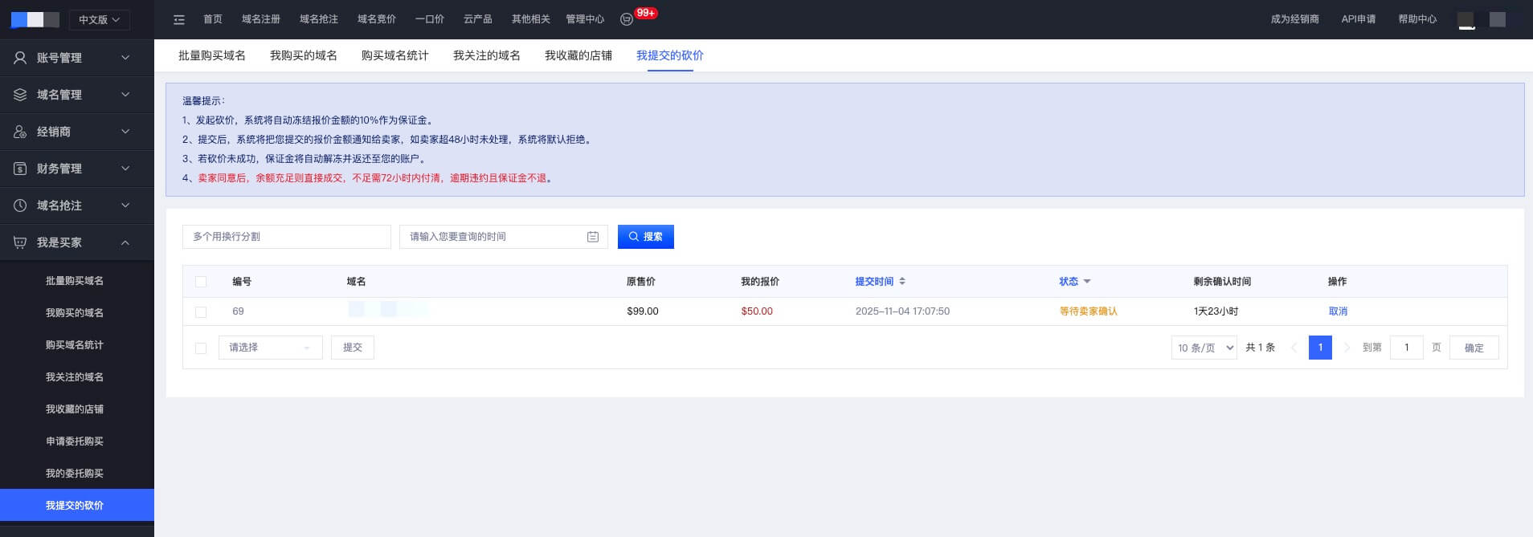Check the checkbox for row number 69
Screen dimensions: 1533x537
pyautogui.click(x=201, y=311)
